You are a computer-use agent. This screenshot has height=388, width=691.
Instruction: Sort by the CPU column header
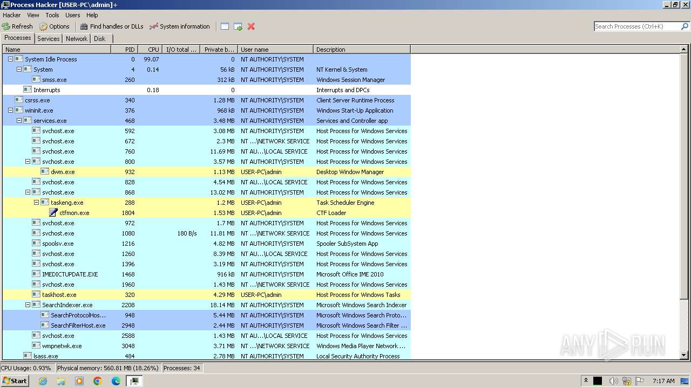point(150,50)
